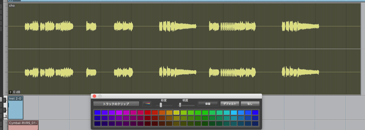Select the selected yellow swatch in top row

pyautogui.click(x=176, y=113)
